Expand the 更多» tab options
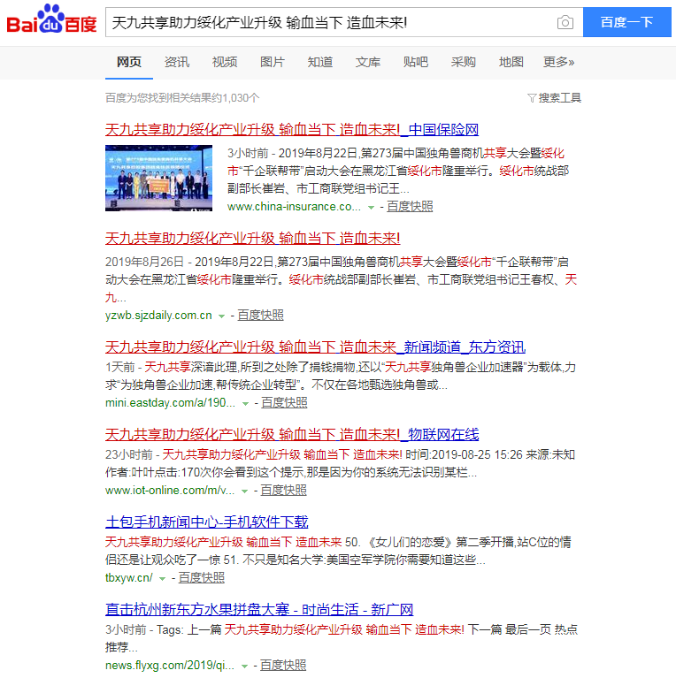Image resolution: width=676 pixels, height=678 pixels. pyautogui.click(x=558, y=62)
